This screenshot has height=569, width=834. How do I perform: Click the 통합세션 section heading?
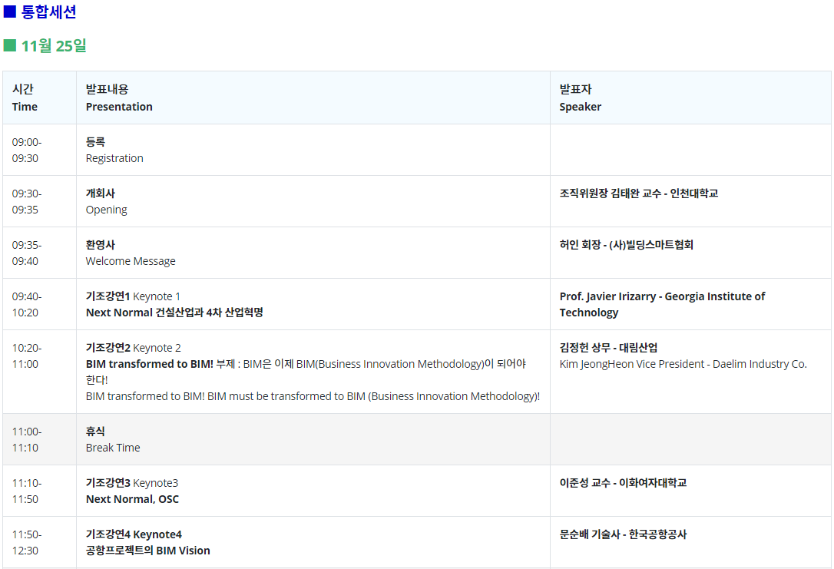click(40, 12)
